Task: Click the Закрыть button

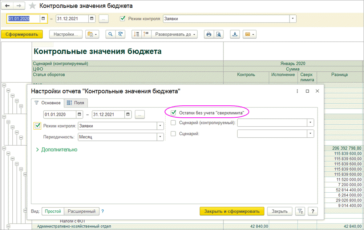Action: tap(279, 211)
